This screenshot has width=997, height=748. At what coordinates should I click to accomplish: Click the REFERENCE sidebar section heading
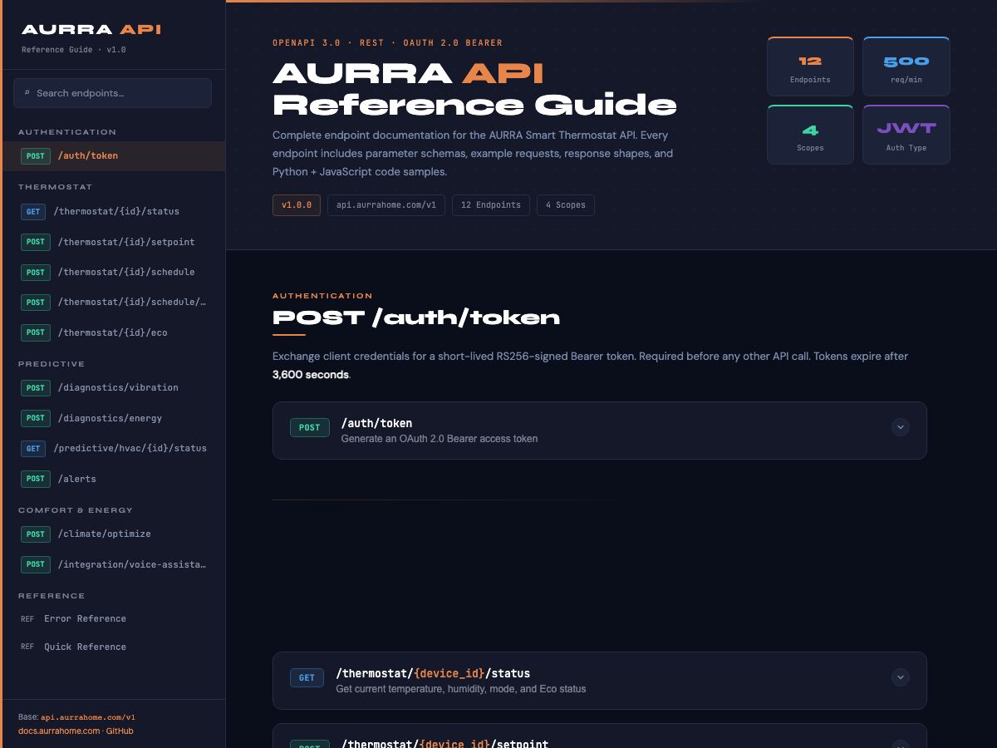pyautogui.click(x=52, y=596)
